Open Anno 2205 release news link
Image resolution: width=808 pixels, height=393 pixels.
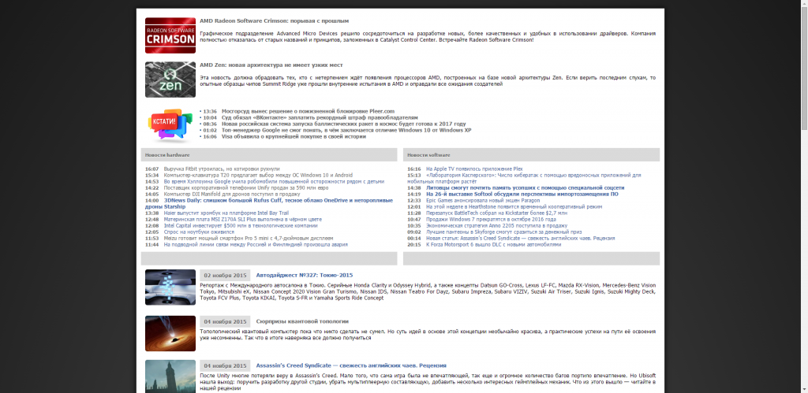pos(497,226)
